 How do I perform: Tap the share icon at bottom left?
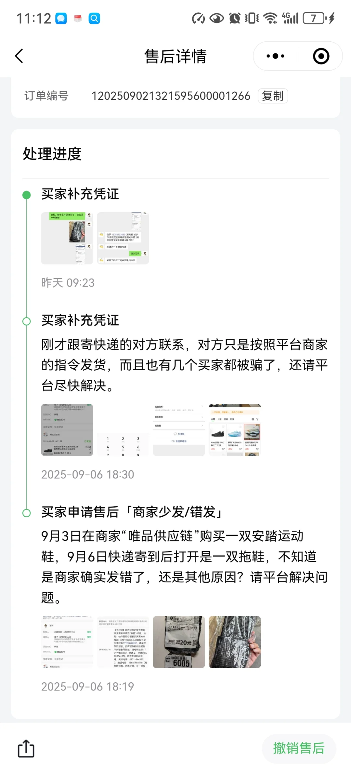pos(26,748)
